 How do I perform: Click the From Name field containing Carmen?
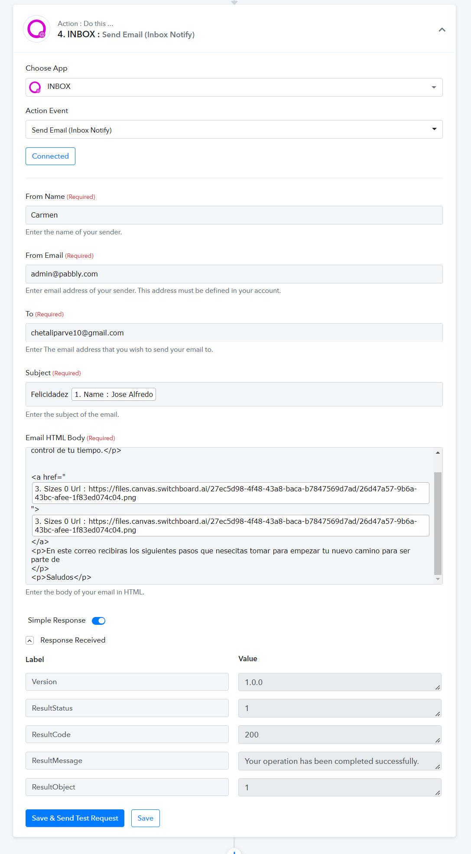point(234,215)
